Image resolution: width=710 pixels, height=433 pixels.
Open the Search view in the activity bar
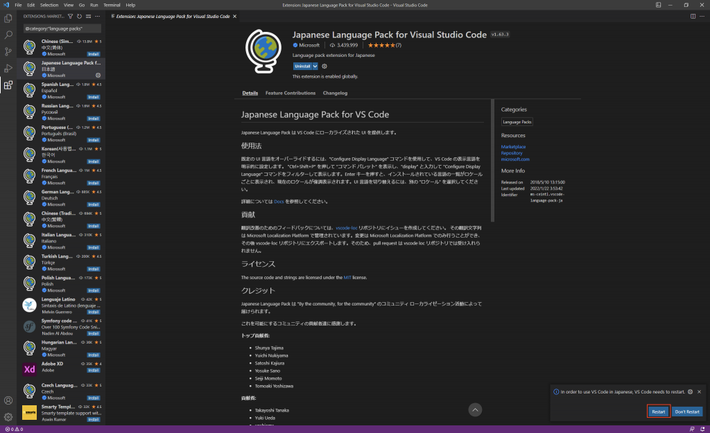coord(8,35)
